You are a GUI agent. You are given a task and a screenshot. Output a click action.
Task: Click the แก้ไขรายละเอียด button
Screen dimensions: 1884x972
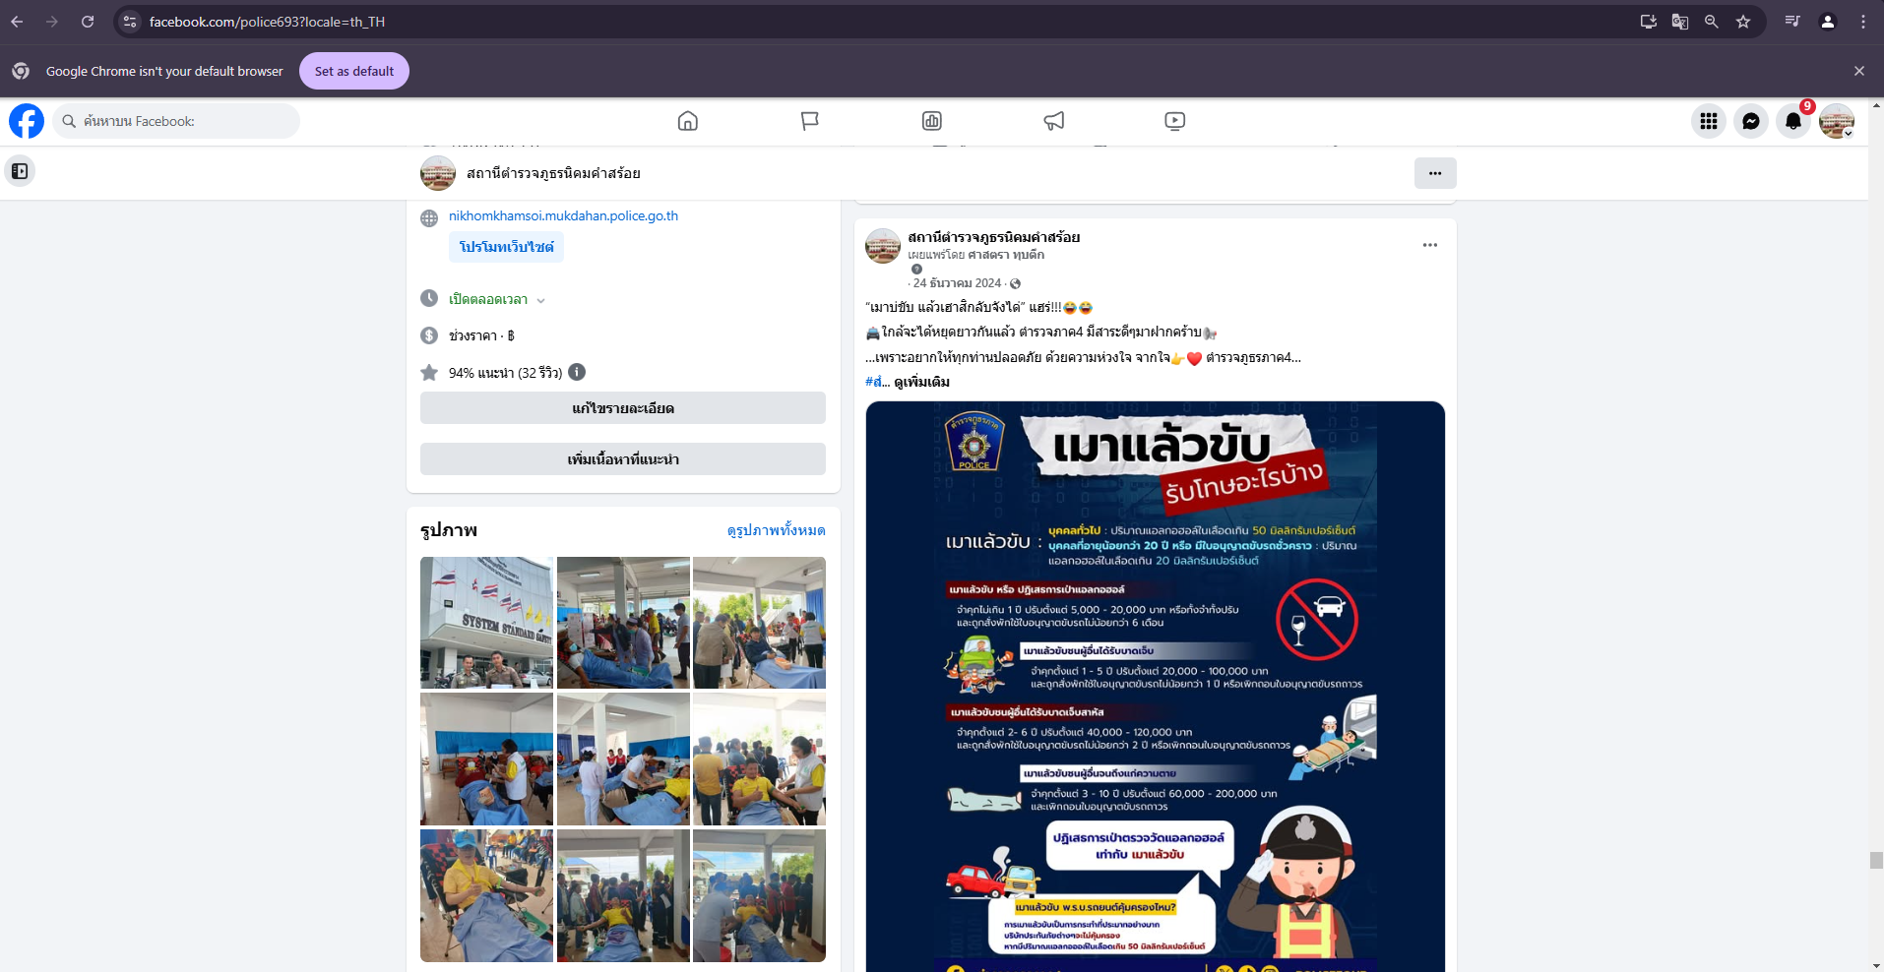coord(622,408)
